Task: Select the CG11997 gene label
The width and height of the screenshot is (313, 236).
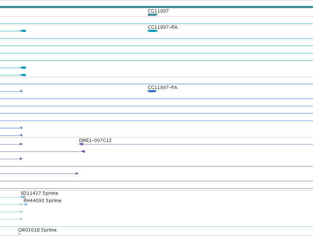Action: pyautogui.click(x=158, y=11)
